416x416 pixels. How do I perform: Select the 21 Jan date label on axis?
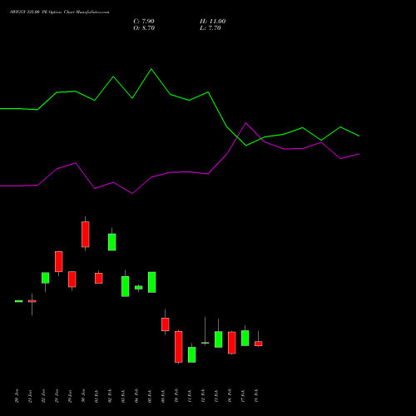(30, 396)
